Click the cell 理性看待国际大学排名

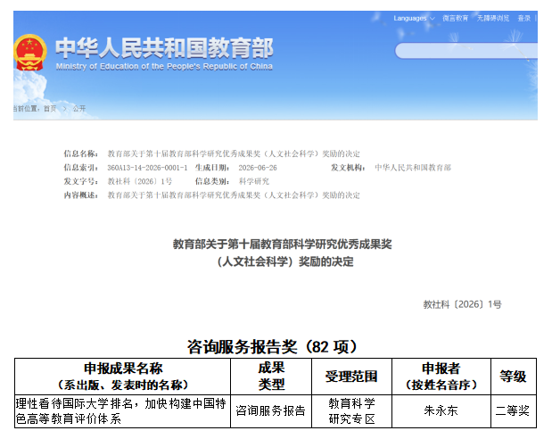pyautogui.click(x=123, y=411)
